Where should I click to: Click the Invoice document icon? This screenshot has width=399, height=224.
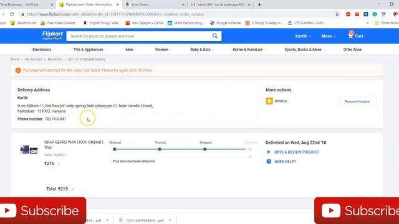click(x=269, y=101)
